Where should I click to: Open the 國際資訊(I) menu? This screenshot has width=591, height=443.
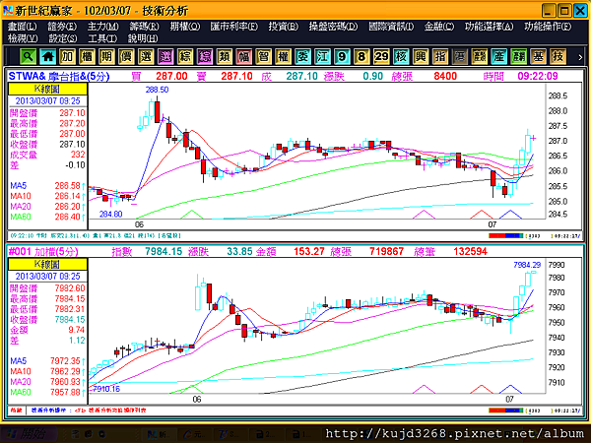coord(391,27)
